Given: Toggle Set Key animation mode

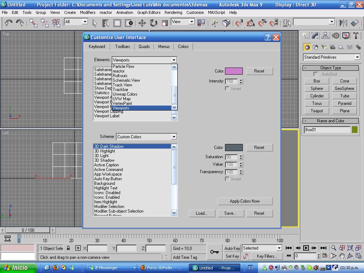Looking at the screenshot, I should [232, 256].
